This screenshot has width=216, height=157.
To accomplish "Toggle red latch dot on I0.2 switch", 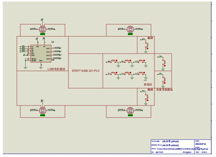I will [148, 100].
